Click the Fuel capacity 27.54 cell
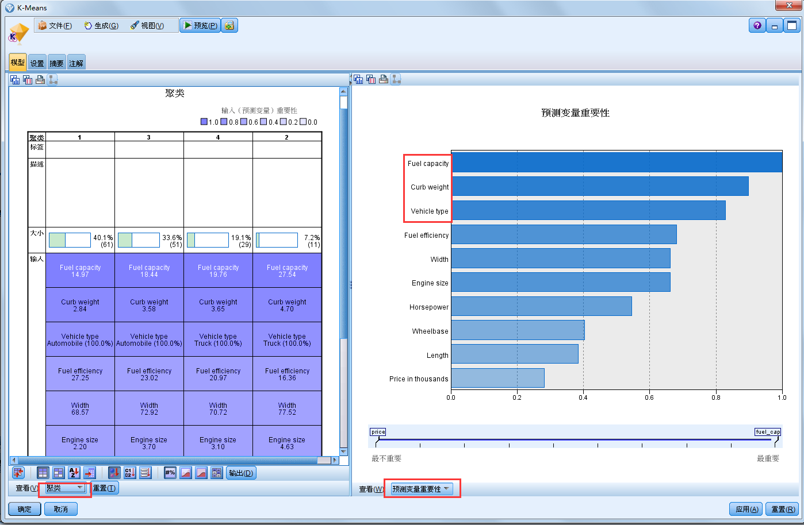The width and height of the screenshot is (804, 525). [287, 271]
